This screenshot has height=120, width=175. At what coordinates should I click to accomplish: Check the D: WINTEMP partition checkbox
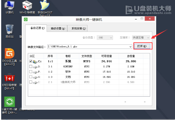click(31, 66)
